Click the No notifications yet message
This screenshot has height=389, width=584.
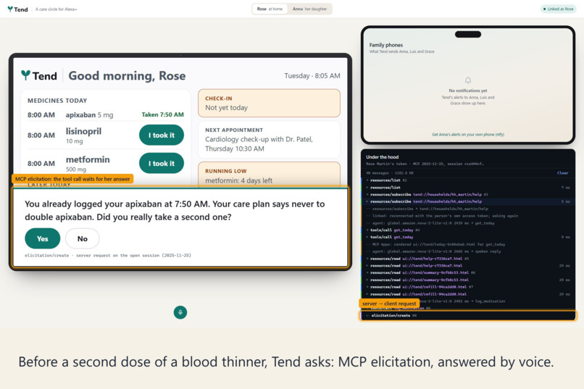coord(468,91)
